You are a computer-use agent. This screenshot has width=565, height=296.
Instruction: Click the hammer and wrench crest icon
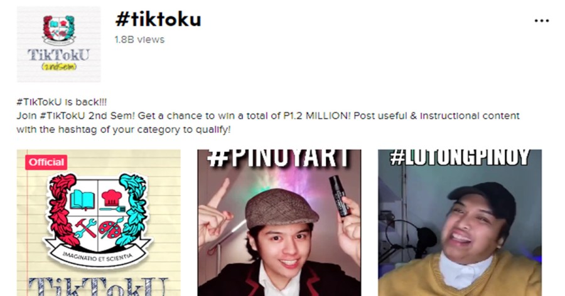pos(85,228)
